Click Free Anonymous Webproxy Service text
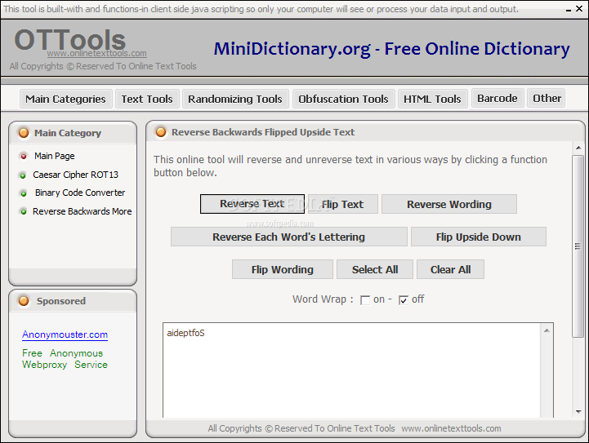The width and height of the screenshot is (589, 443). point(65,359)
